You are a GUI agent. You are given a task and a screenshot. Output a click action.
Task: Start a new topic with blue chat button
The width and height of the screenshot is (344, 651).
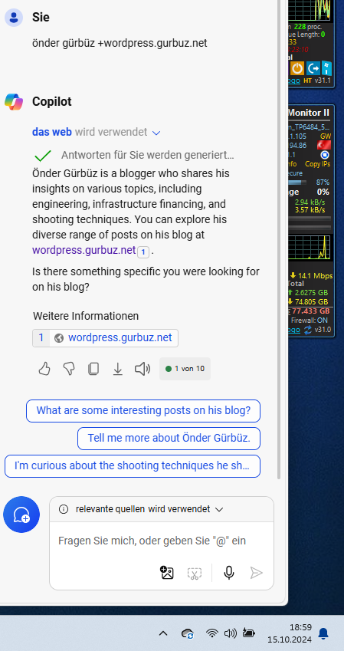[21, 515]
